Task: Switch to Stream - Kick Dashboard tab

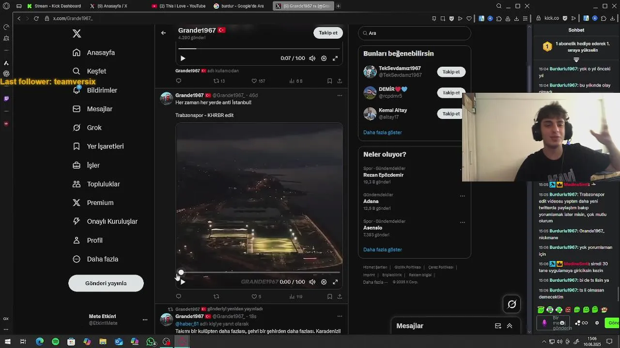Action: coord(54,6)
